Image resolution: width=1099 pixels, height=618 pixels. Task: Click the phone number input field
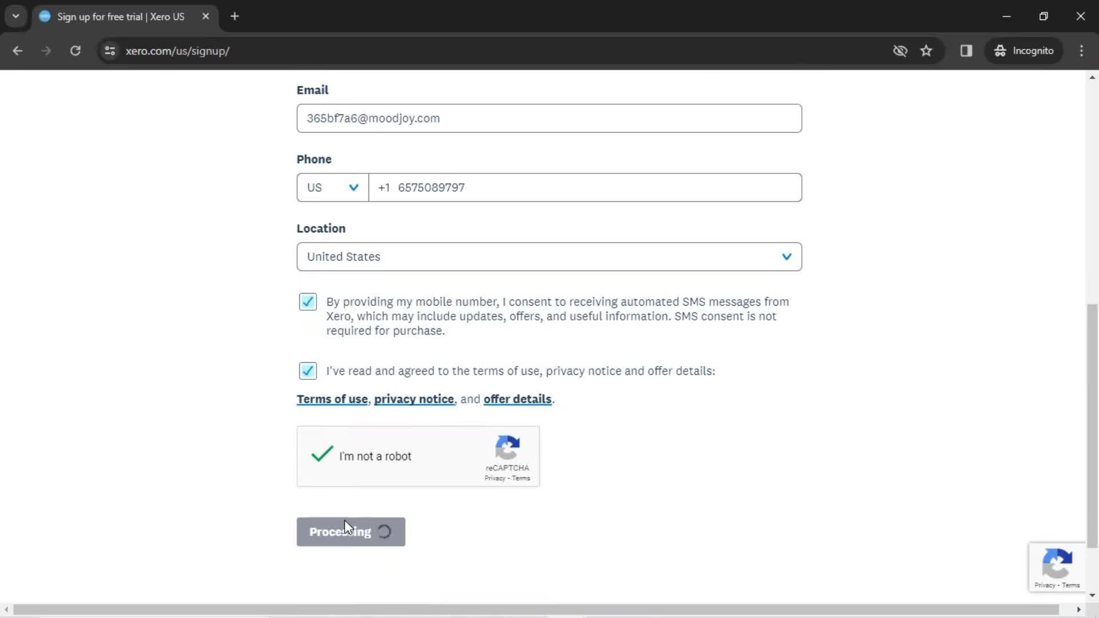(585, 188)
